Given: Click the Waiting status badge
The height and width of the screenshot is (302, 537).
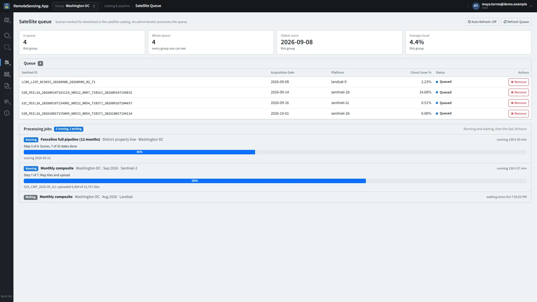Looking at the screenshot, I should [x=30, y=197].
